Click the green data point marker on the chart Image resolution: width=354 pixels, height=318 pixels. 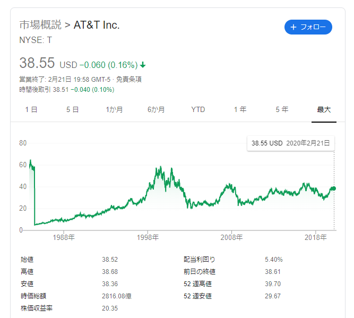pos(334,188)
